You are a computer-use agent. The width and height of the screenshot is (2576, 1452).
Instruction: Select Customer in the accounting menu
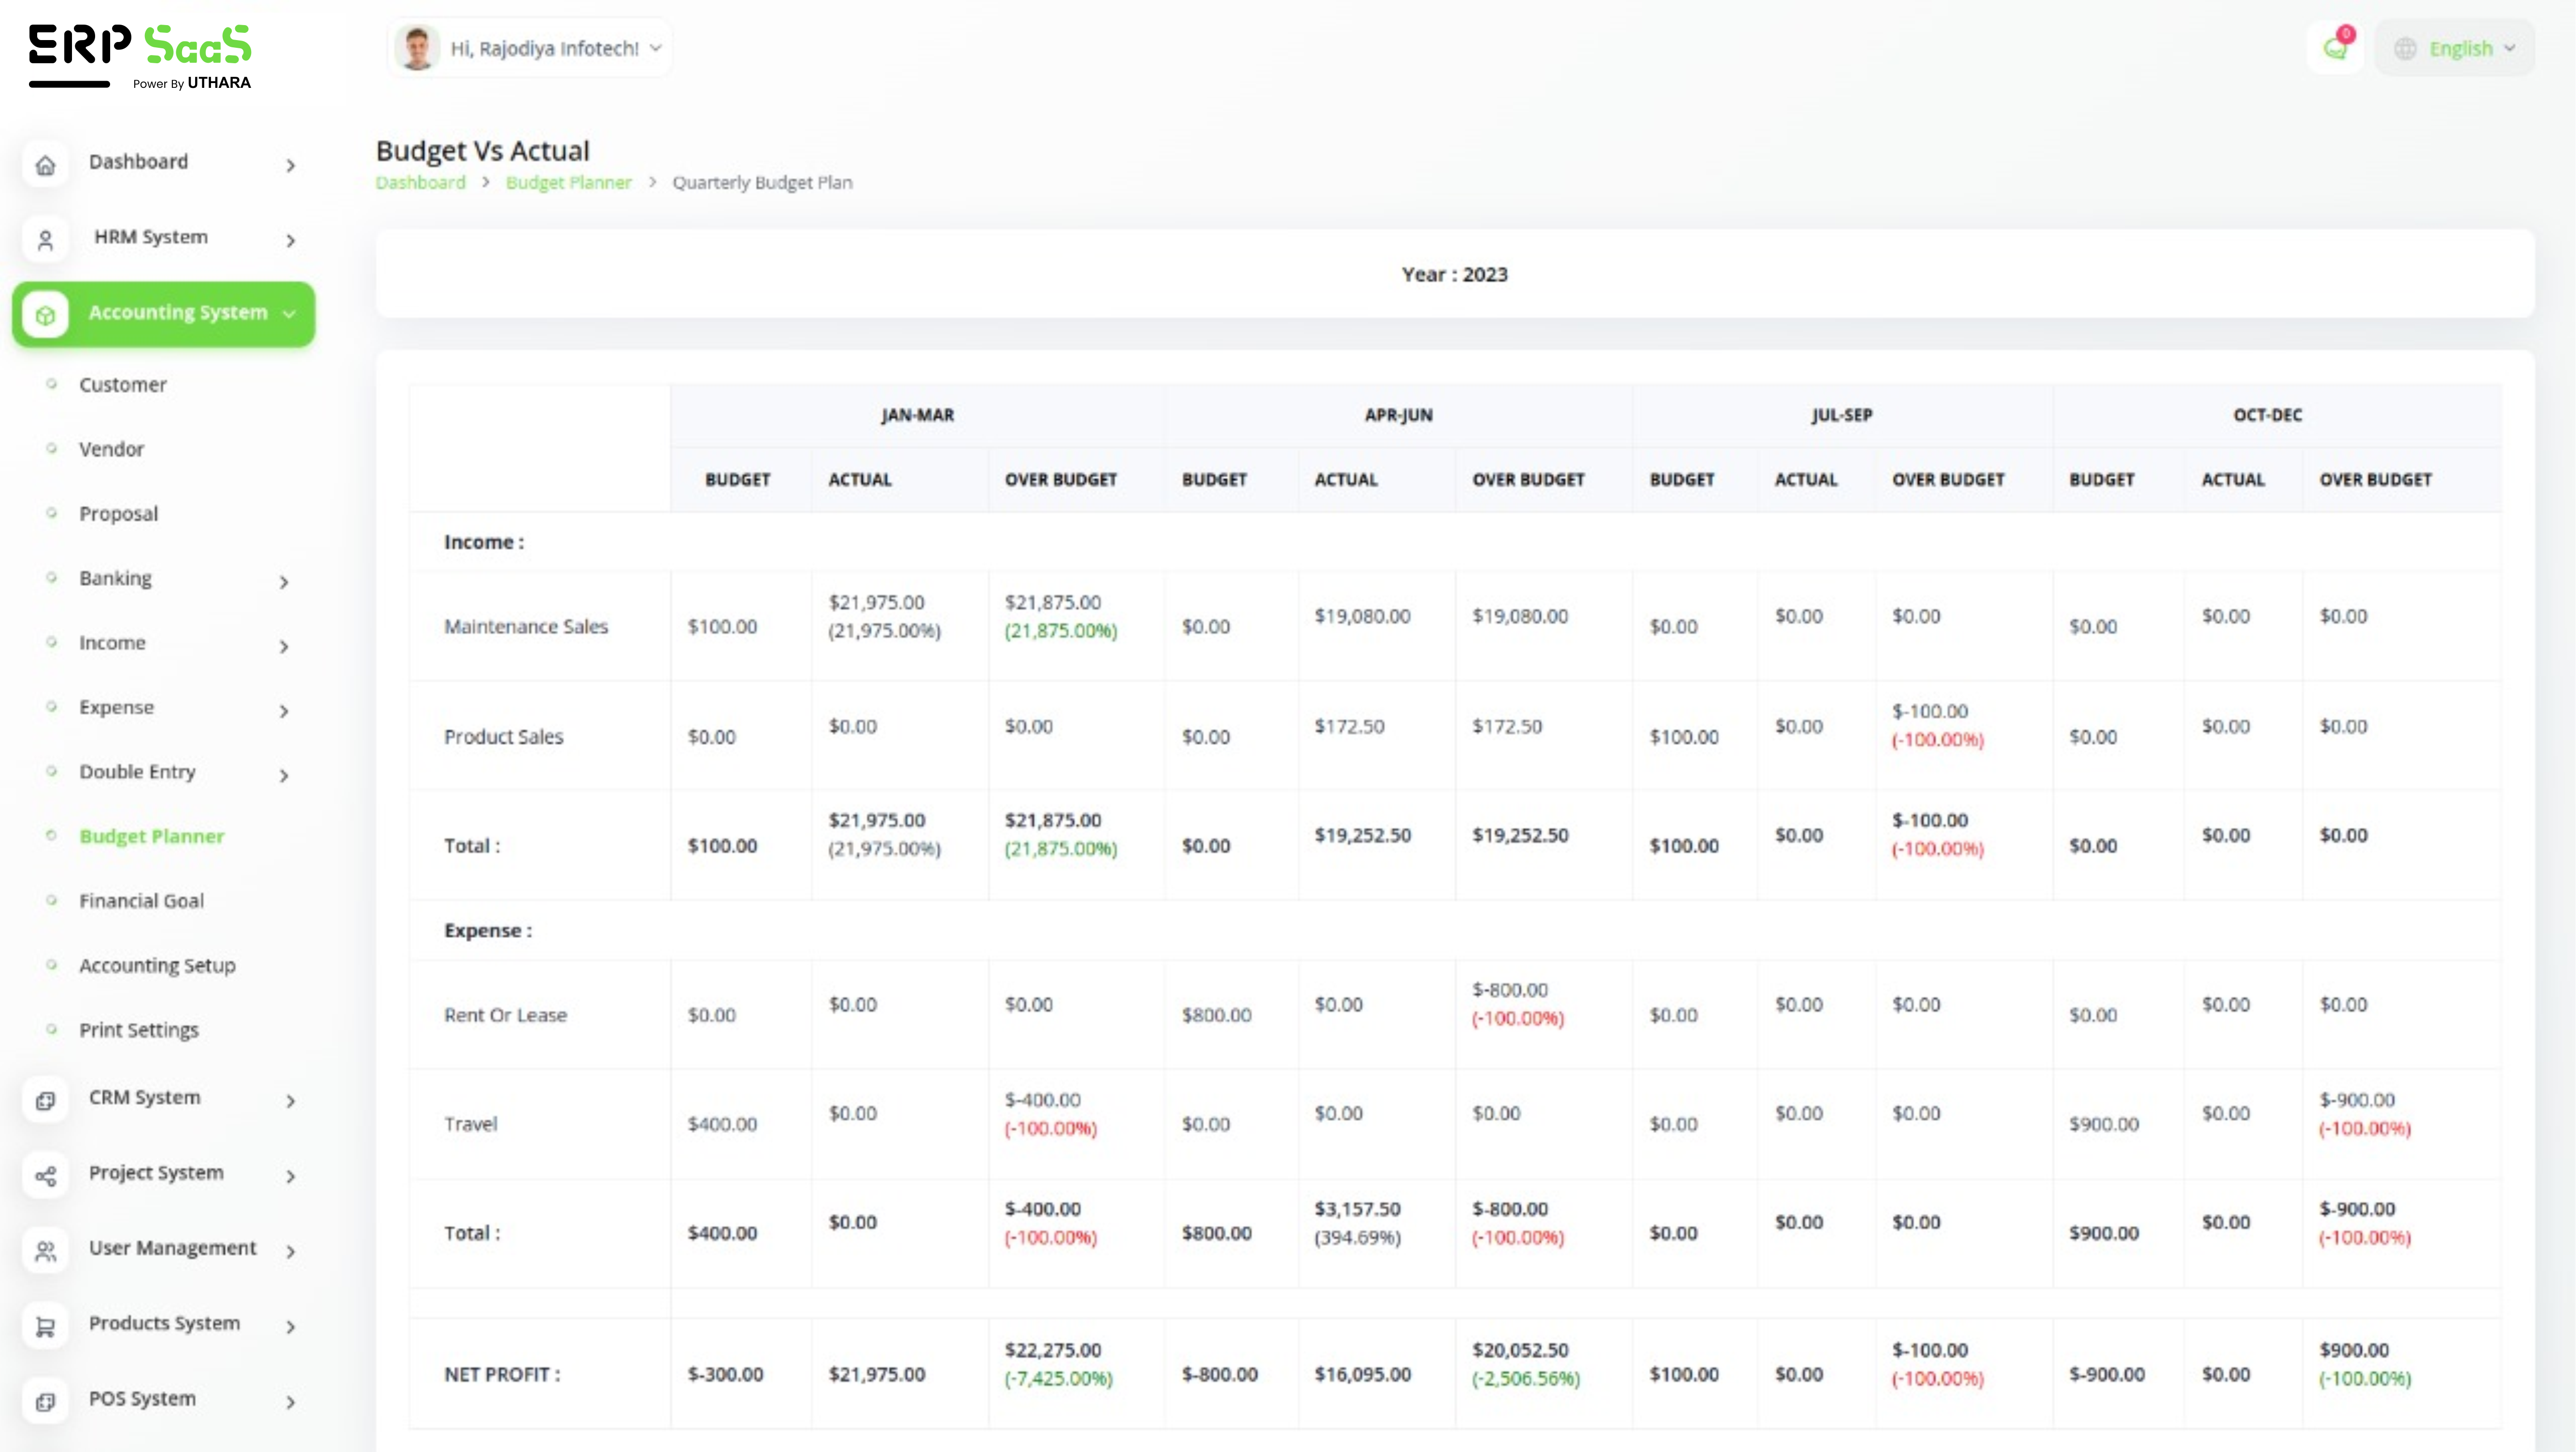click(x=122, y=385)
